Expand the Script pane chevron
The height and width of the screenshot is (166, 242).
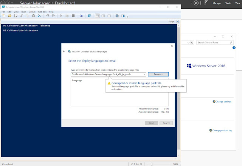click(x=178, y=22)
